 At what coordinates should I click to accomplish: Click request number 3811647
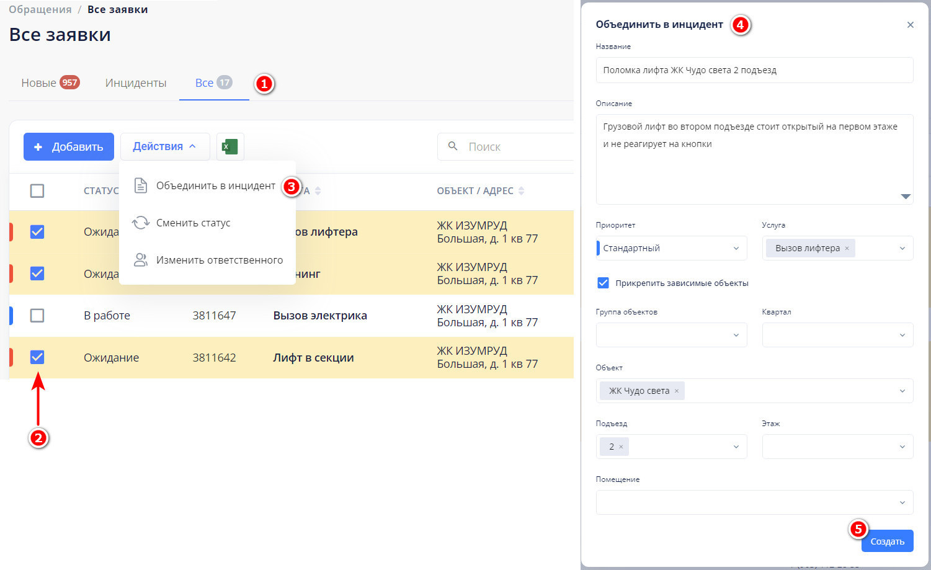pyautogui.click(x=214, y=316)
